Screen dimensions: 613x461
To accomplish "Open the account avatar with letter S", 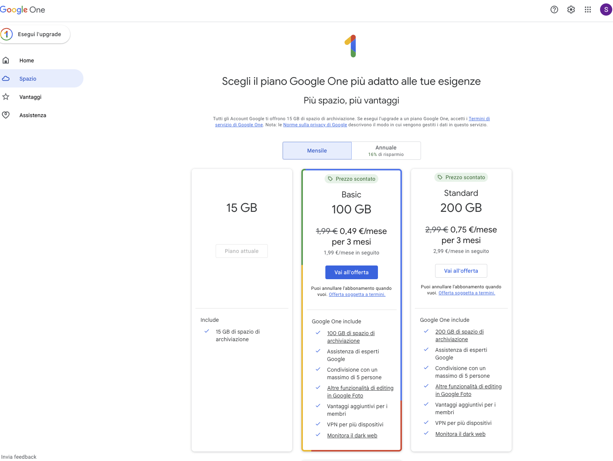I will coord(606,10).
